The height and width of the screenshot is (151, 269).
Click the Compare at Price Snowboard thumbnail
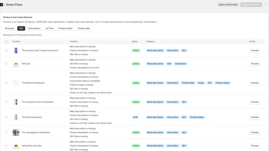tap(16, 102)
